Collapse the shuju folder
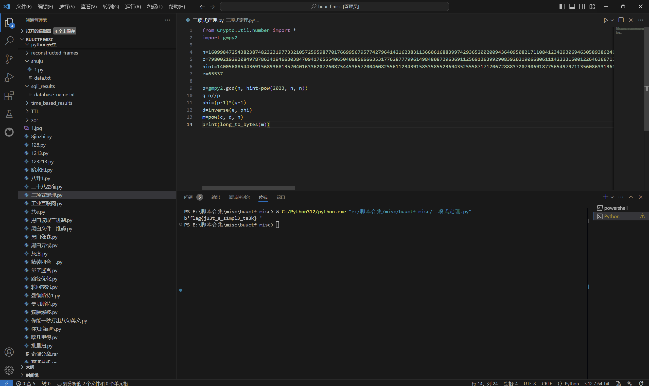Viewport: 649px width, 386px height. 97,61
